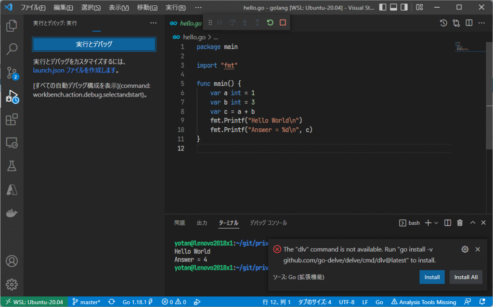Stop debugging with the red square
493x307 pixels.
283,23
